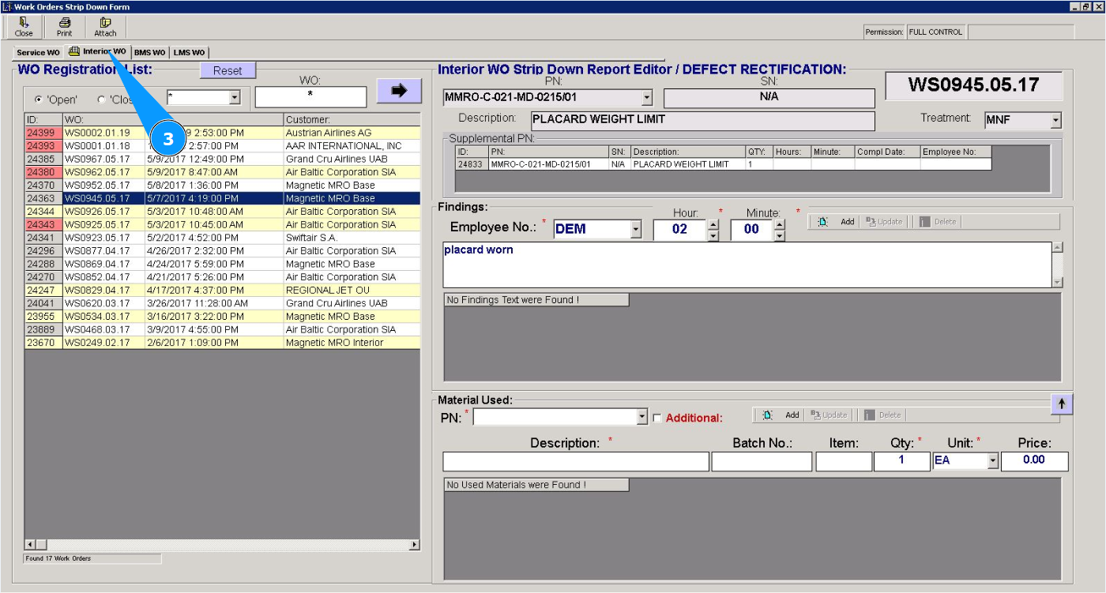Click the black arrow search button

tap(399, 91)
